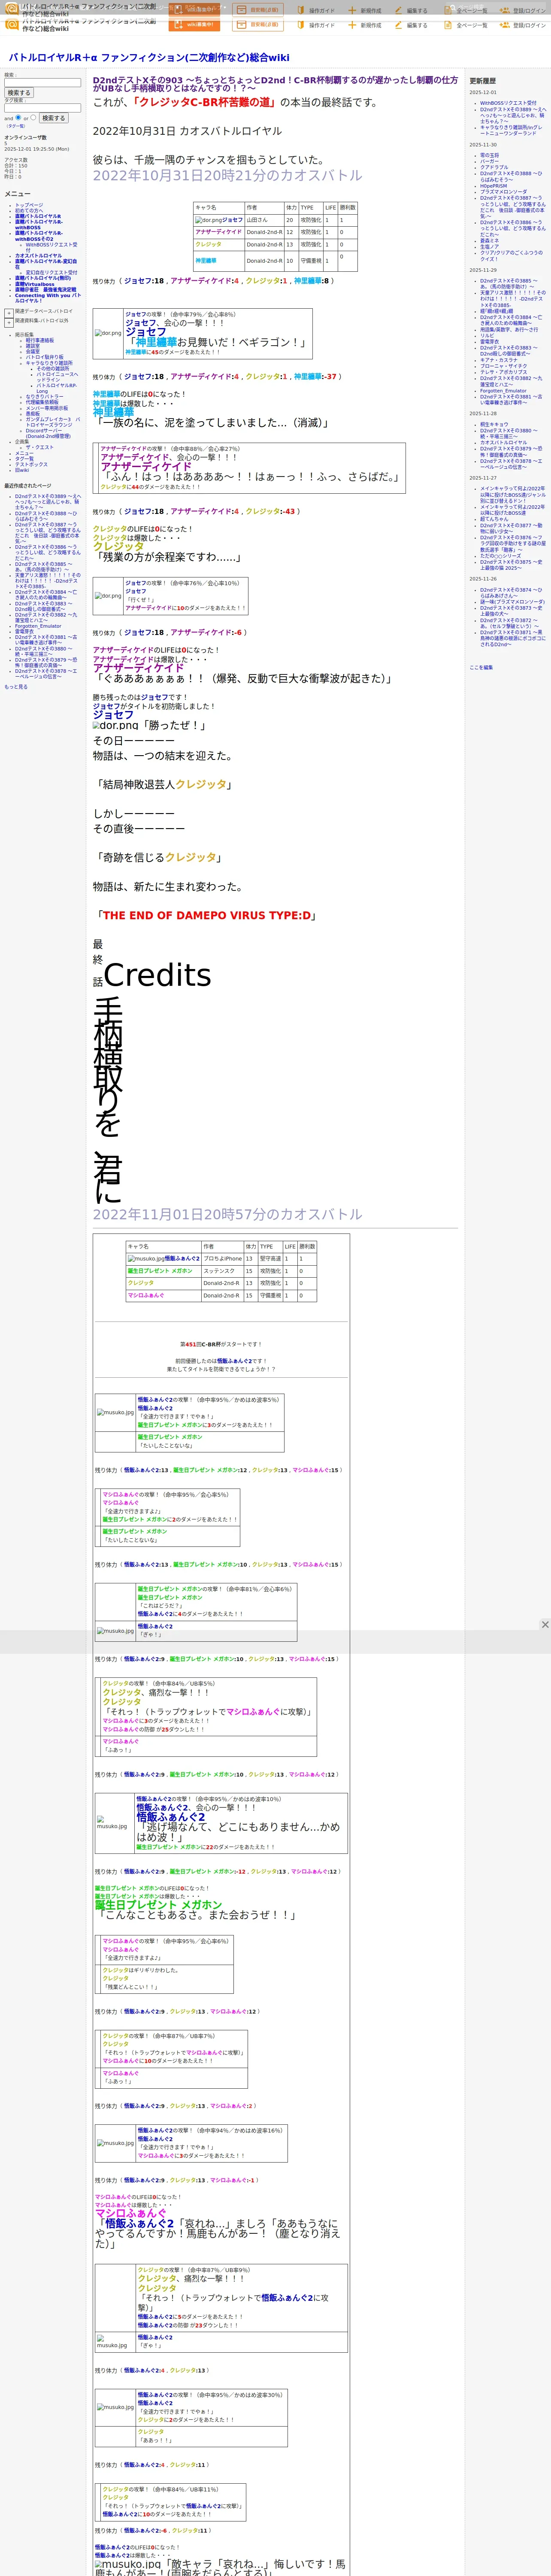Click 検索する beside the and/or radios
This screenshot has height=2576, width=551.
(53, 118)
